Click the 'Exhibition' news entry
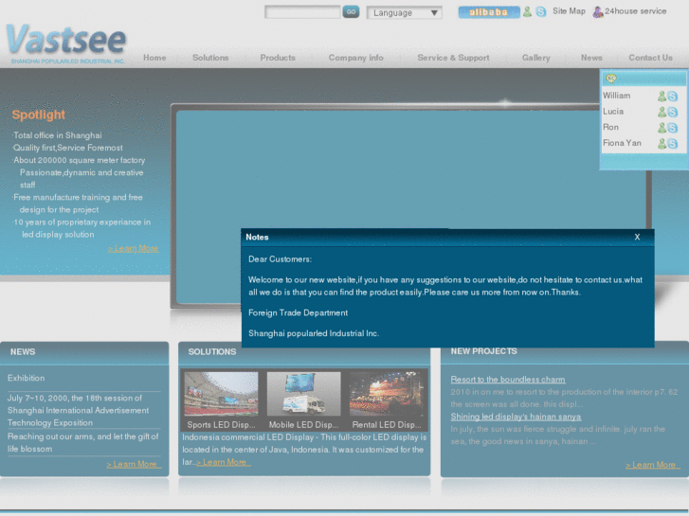The image size is (689, 516). click(x=26, y=378)
